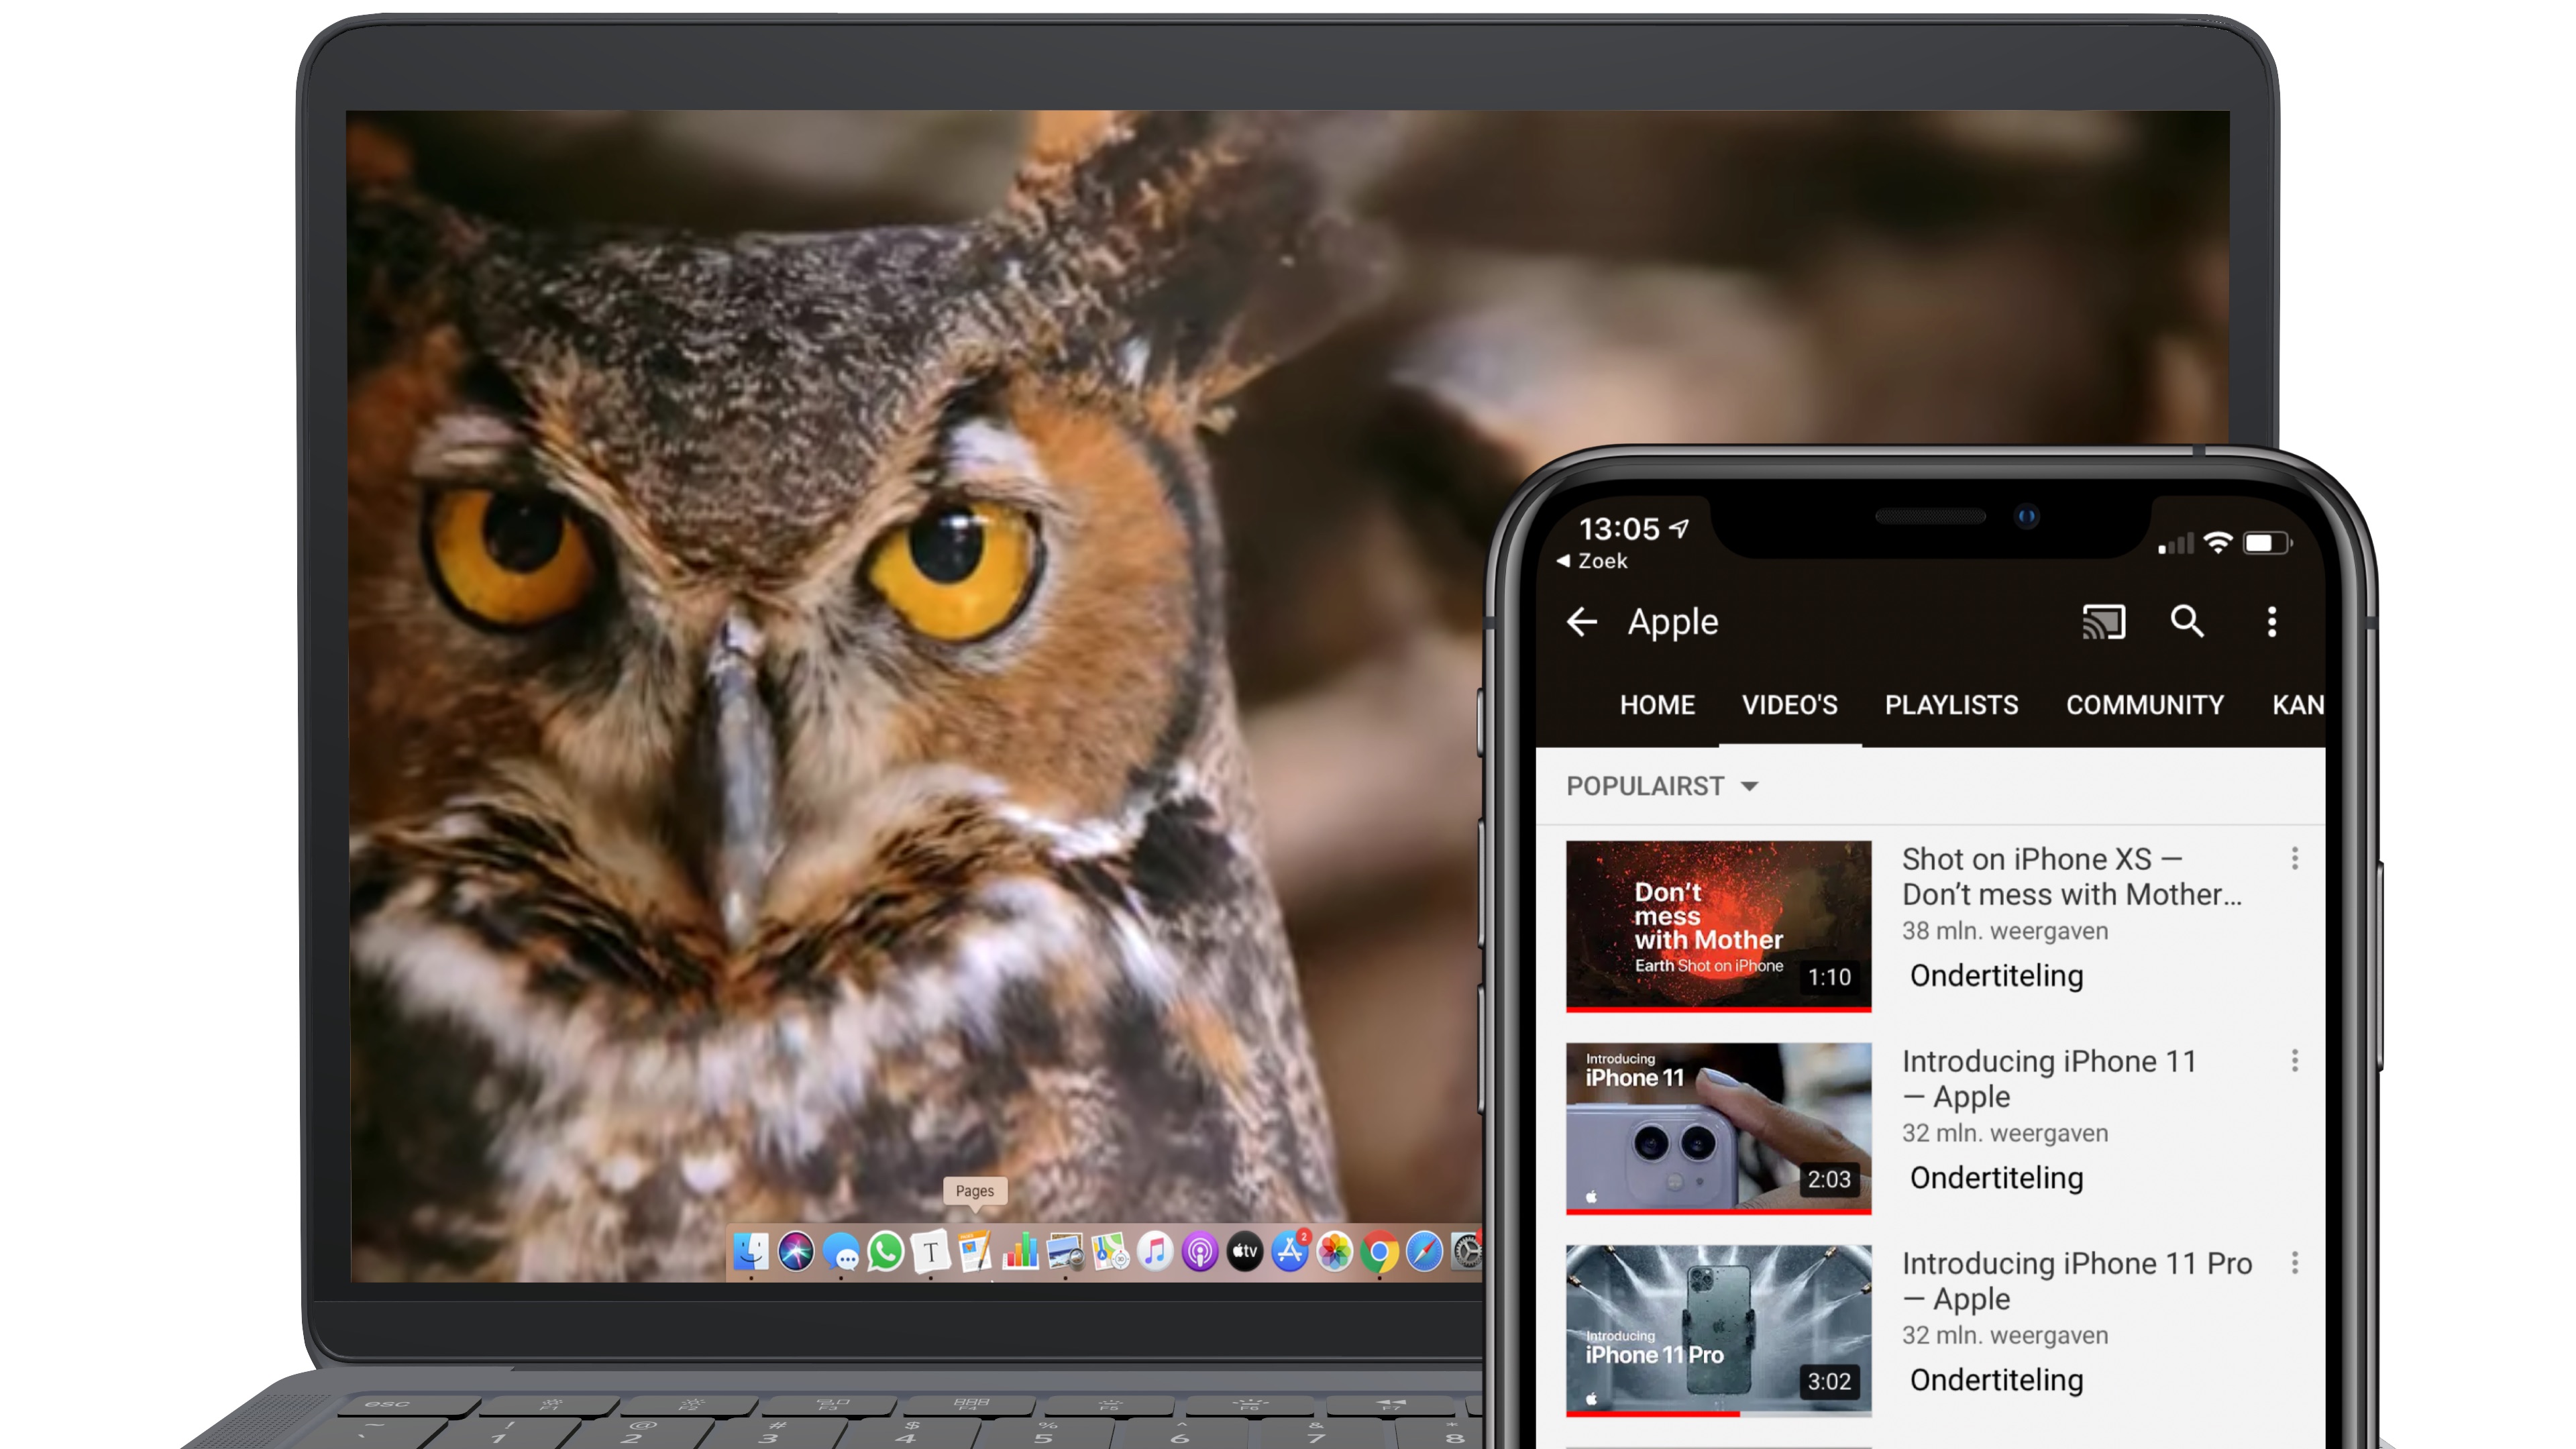This screenshot has height=1449, width=2576.
Task: Launch WhatsApp from the Dock
Action: click(x=885, y=1249)
